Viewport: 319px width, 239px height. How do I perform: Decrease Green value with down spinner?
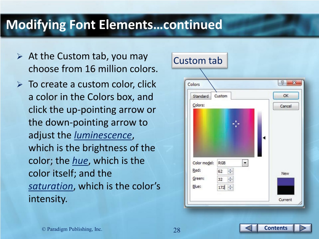point(230,181)
